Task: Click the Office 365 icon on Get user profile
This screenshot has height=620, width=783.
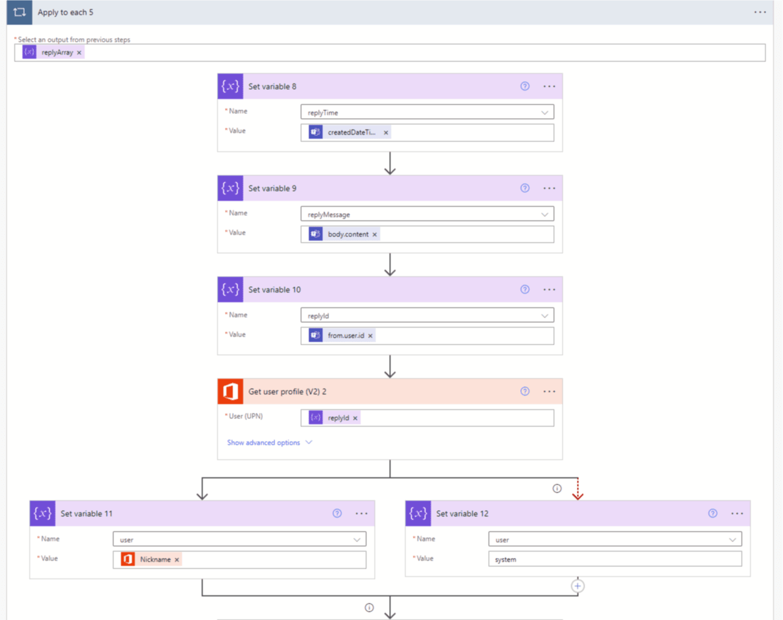Action: click(x=230, y=391)
